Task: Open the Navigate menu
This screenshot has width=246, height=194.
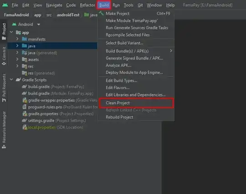Action: (x=54, y=5)
